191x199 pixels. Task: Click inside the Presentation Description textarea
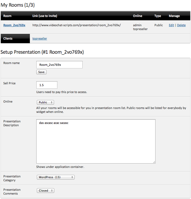96,141
